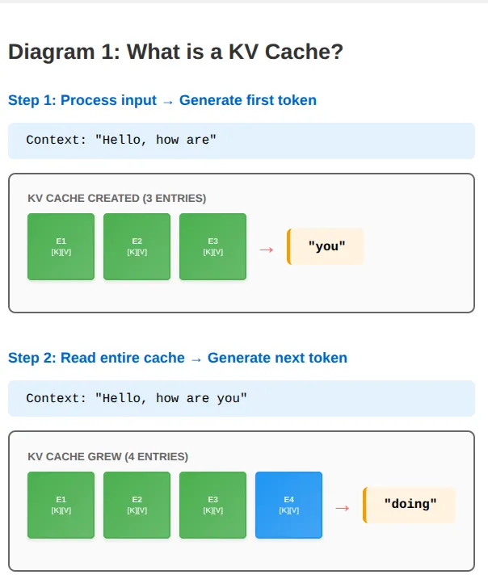The width and height of the screenshot is (488, 579).
Task: Select the Step 2 Read entire cache heading
Action: point(178,358)
